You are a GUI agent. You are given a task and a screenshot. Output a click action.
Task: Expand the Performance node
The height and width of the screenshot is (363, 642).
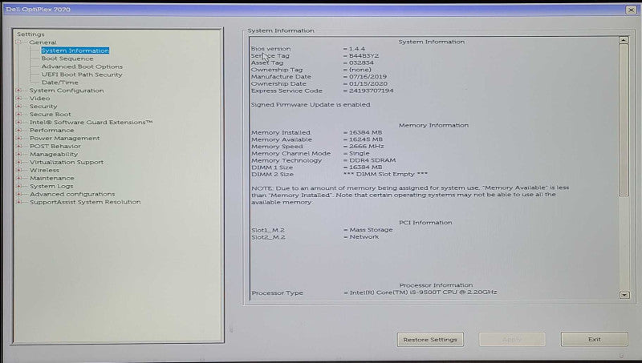[x=18, y=130]
